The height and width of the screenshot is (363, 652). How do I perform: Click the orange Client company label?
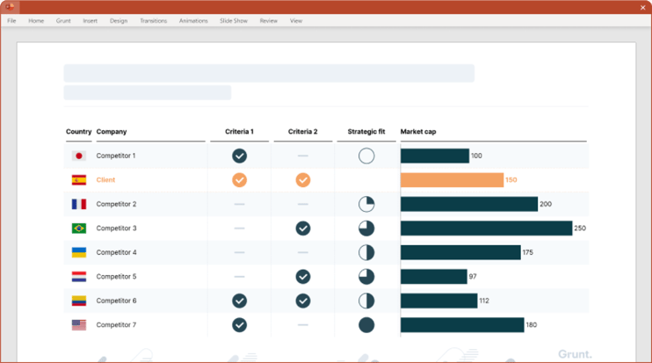(105, 180)
